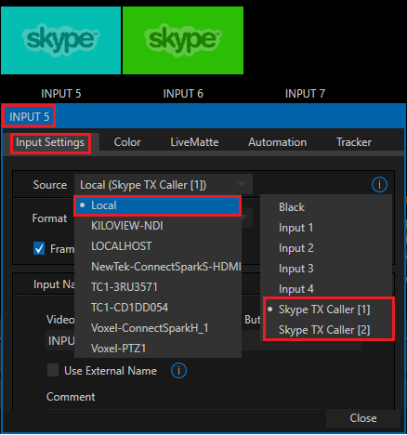Select TC1-CD1DD054 in the source list
Screen dimensions: 407x435
click(x=158, y=308)
